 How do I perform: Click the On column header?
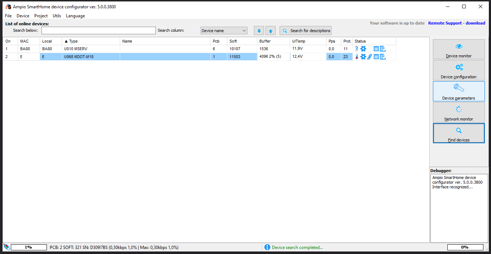pyautogui.click(x=10, y=41)
